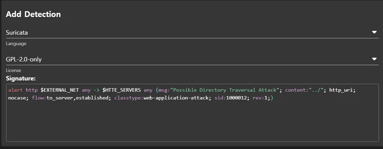Screen dimensions: 383x149
Task: Click 'rev:1;' in the signature
Action: pyautogui.click(x=261, y=98)
